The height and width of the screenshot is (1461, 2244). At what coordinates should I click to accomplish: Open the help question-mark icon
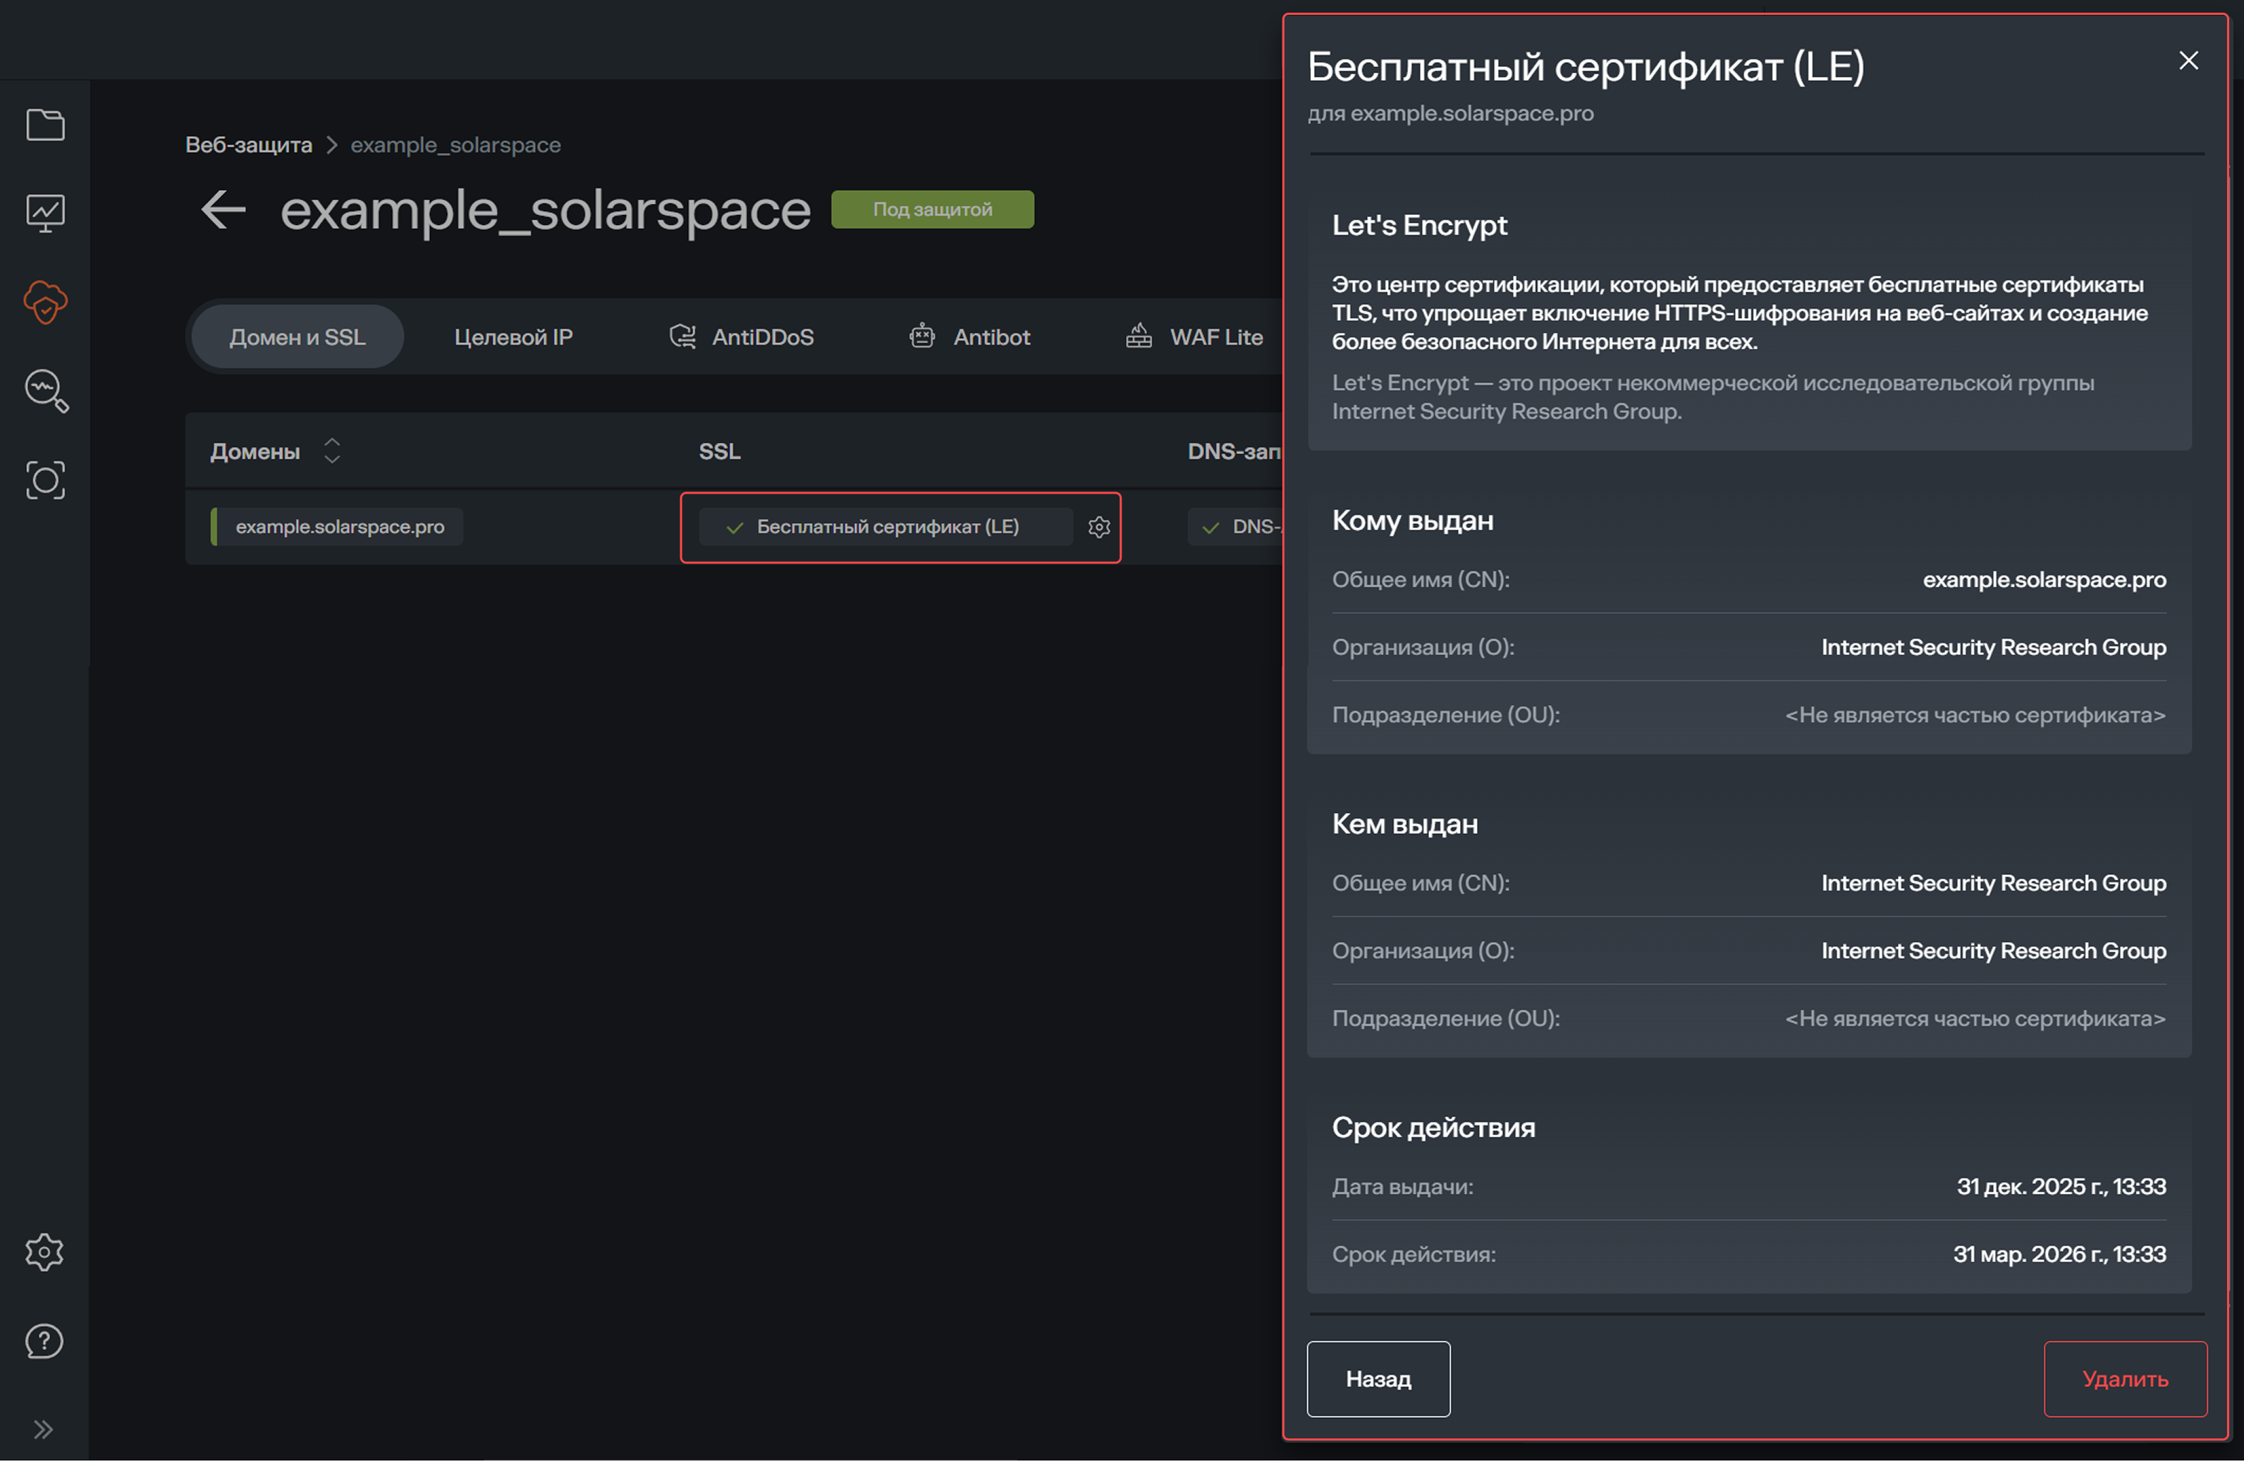[44, 1340]
